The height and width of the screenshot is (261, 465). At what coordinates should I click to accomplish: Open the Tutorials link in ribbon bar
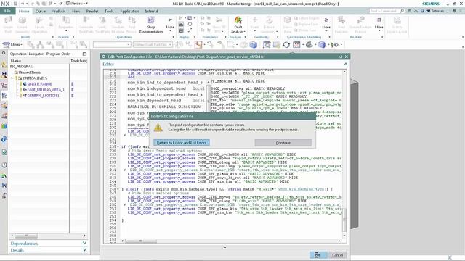[435, 11]
